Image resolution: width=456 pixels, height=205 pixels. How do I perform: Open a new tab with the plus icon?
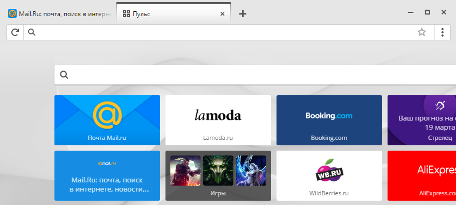click(x=243, y=13)
